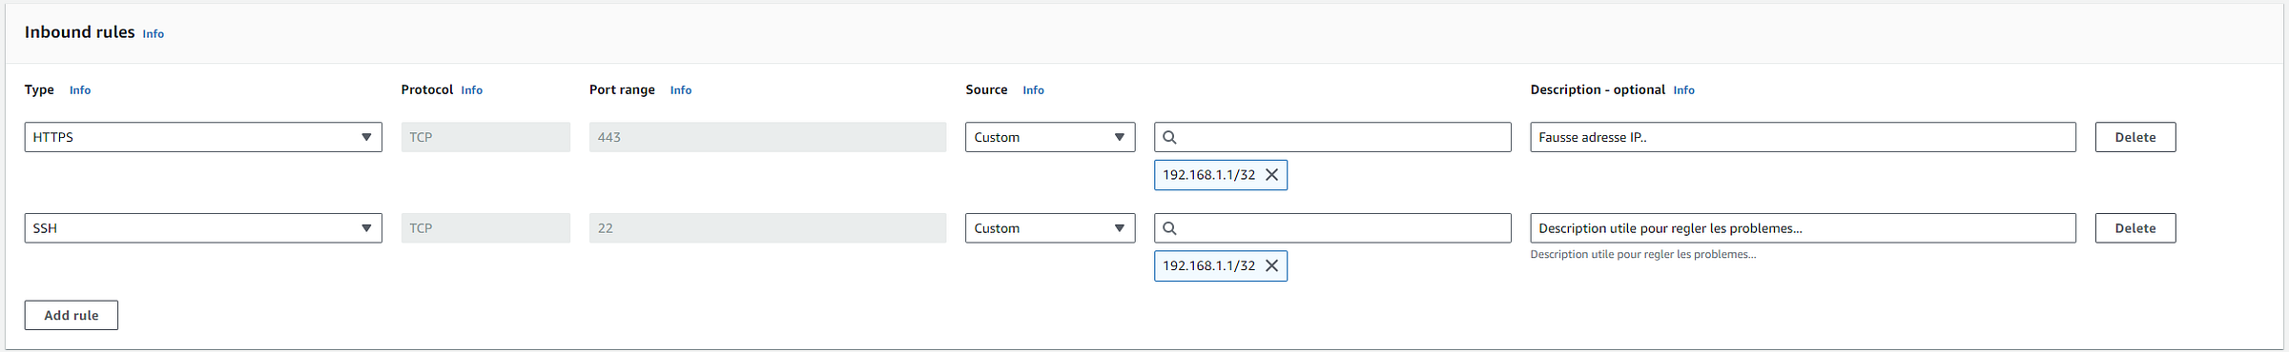Open Info link next to Type

(x=80, y=90)
